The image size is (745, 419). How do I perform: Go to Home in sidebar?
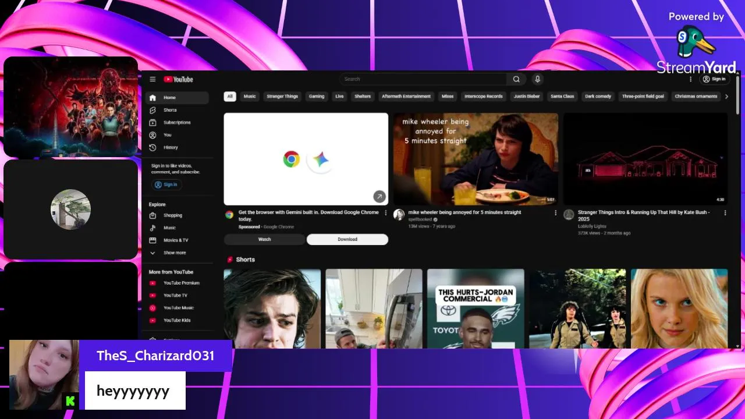tap(177, 98)
